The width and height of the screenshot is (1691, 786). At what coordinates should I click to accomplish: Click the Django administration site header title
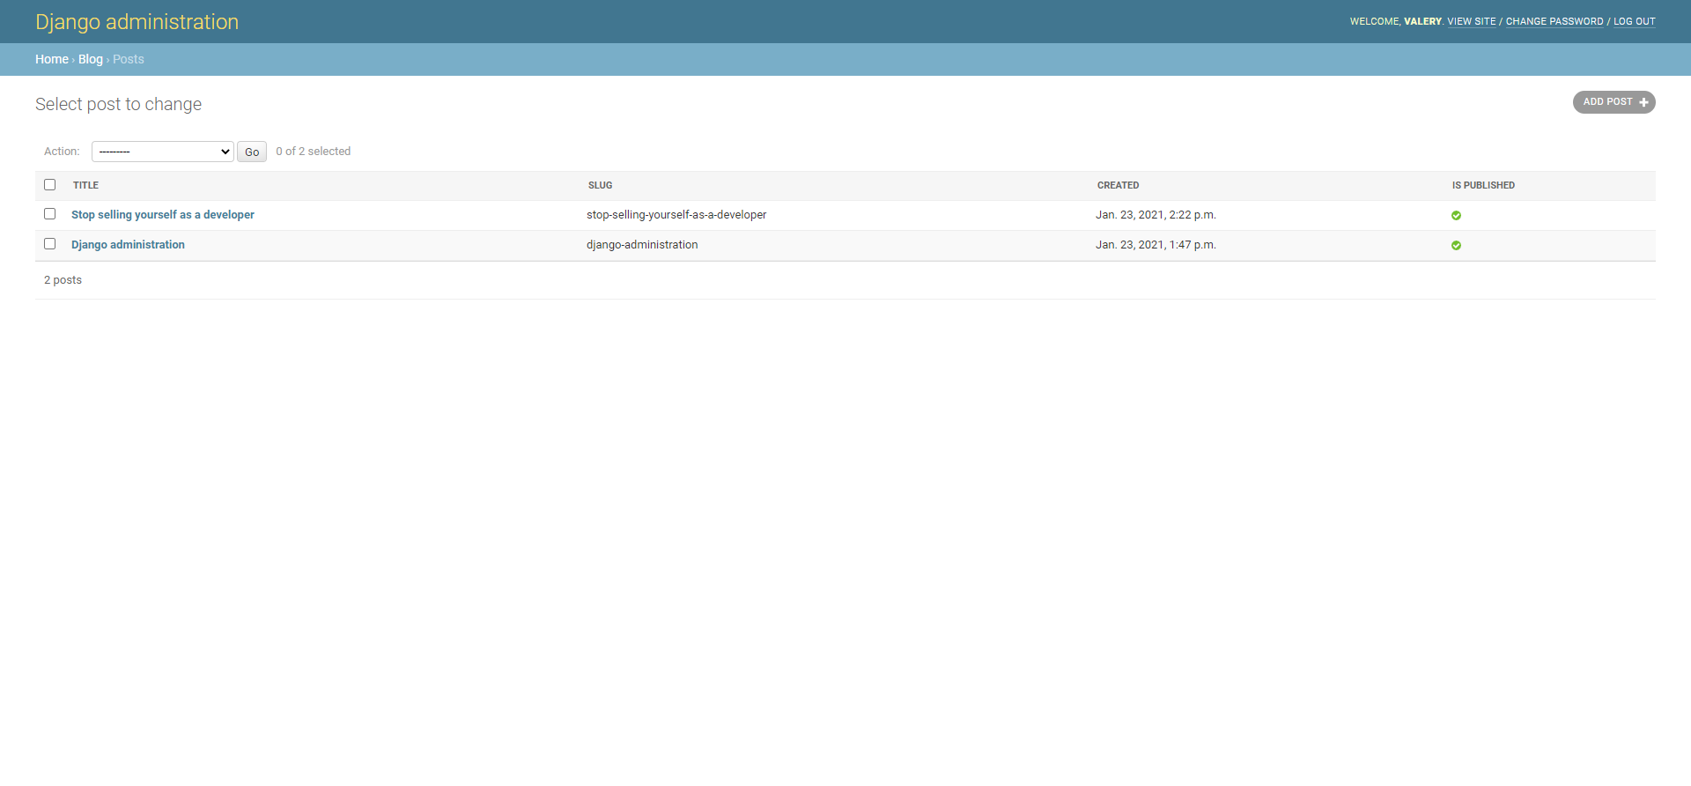click(x=137, y=22)
